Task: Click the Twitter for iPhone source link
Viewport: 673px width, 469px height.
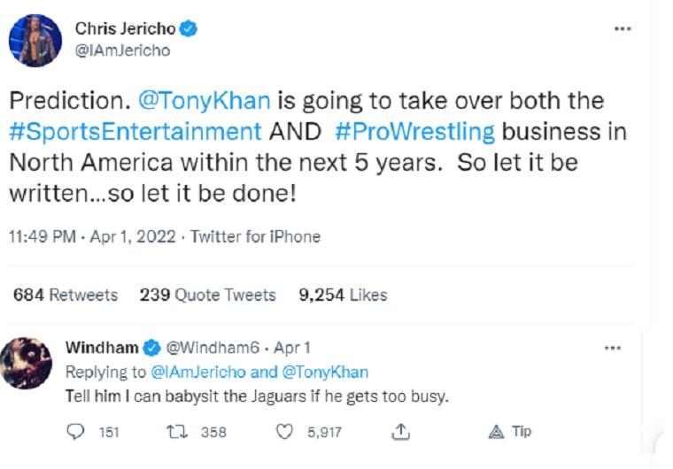Action: pos(256,236)
